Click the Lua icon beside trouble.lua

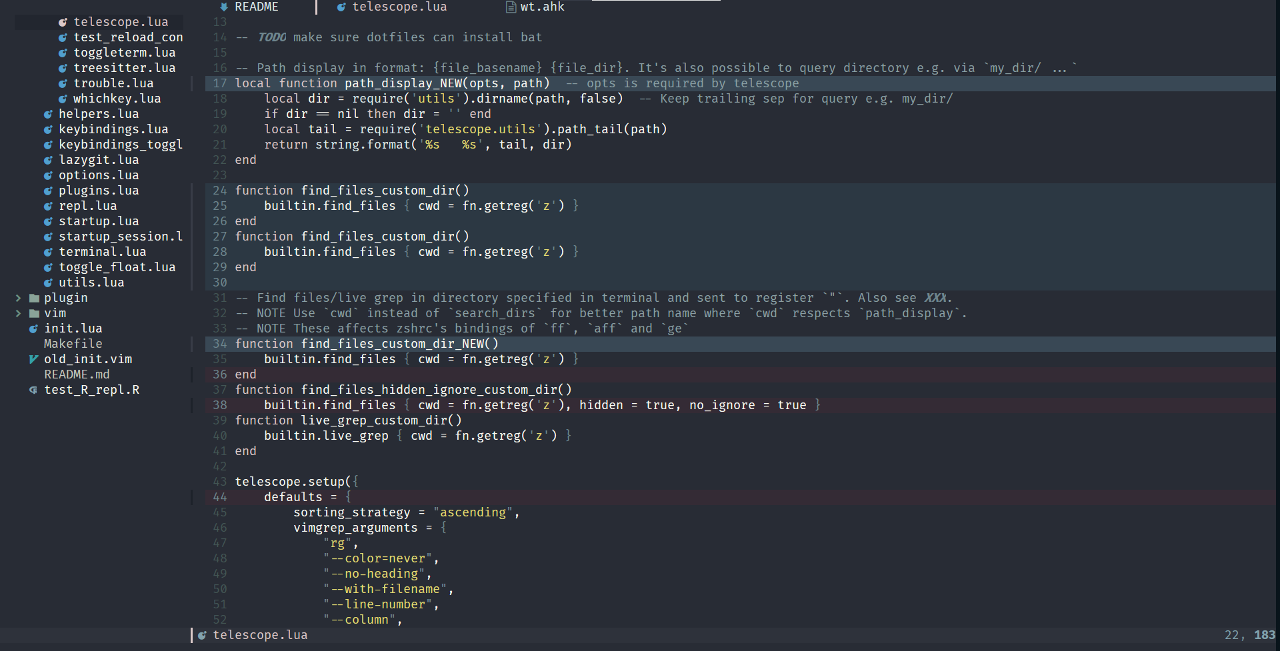coord(63,83)
